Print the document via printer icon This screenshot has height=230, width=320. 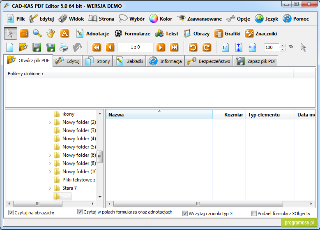point(64,47)
